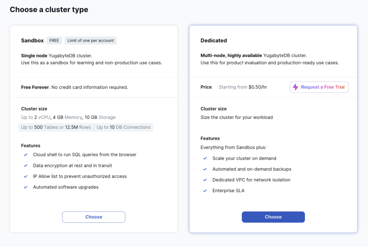
Task: Click the checkmark beside Scale your cluster on demand
Action: point(205,158)
